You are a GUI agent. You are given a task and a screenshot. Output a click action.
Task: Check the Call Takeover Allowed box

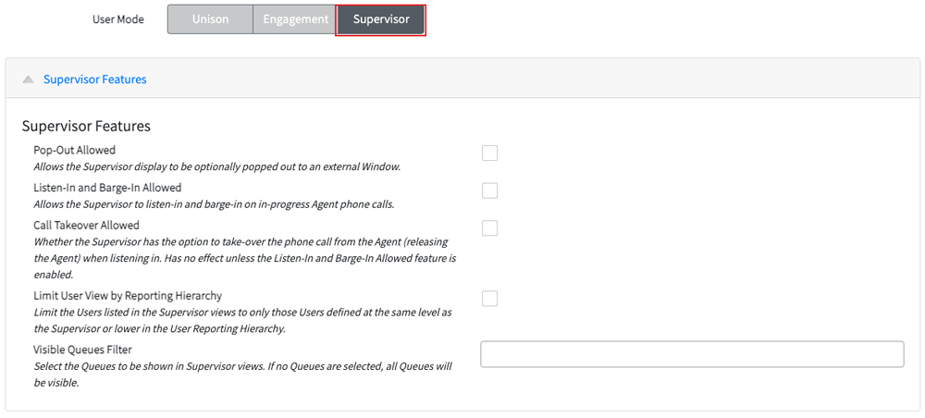(x=489, y=228)
